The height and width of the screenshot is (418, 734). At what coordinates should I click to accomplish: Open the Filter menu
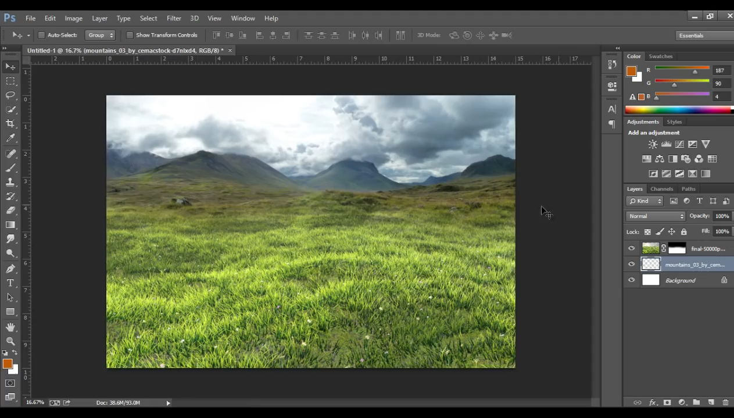tap(174, 18)
